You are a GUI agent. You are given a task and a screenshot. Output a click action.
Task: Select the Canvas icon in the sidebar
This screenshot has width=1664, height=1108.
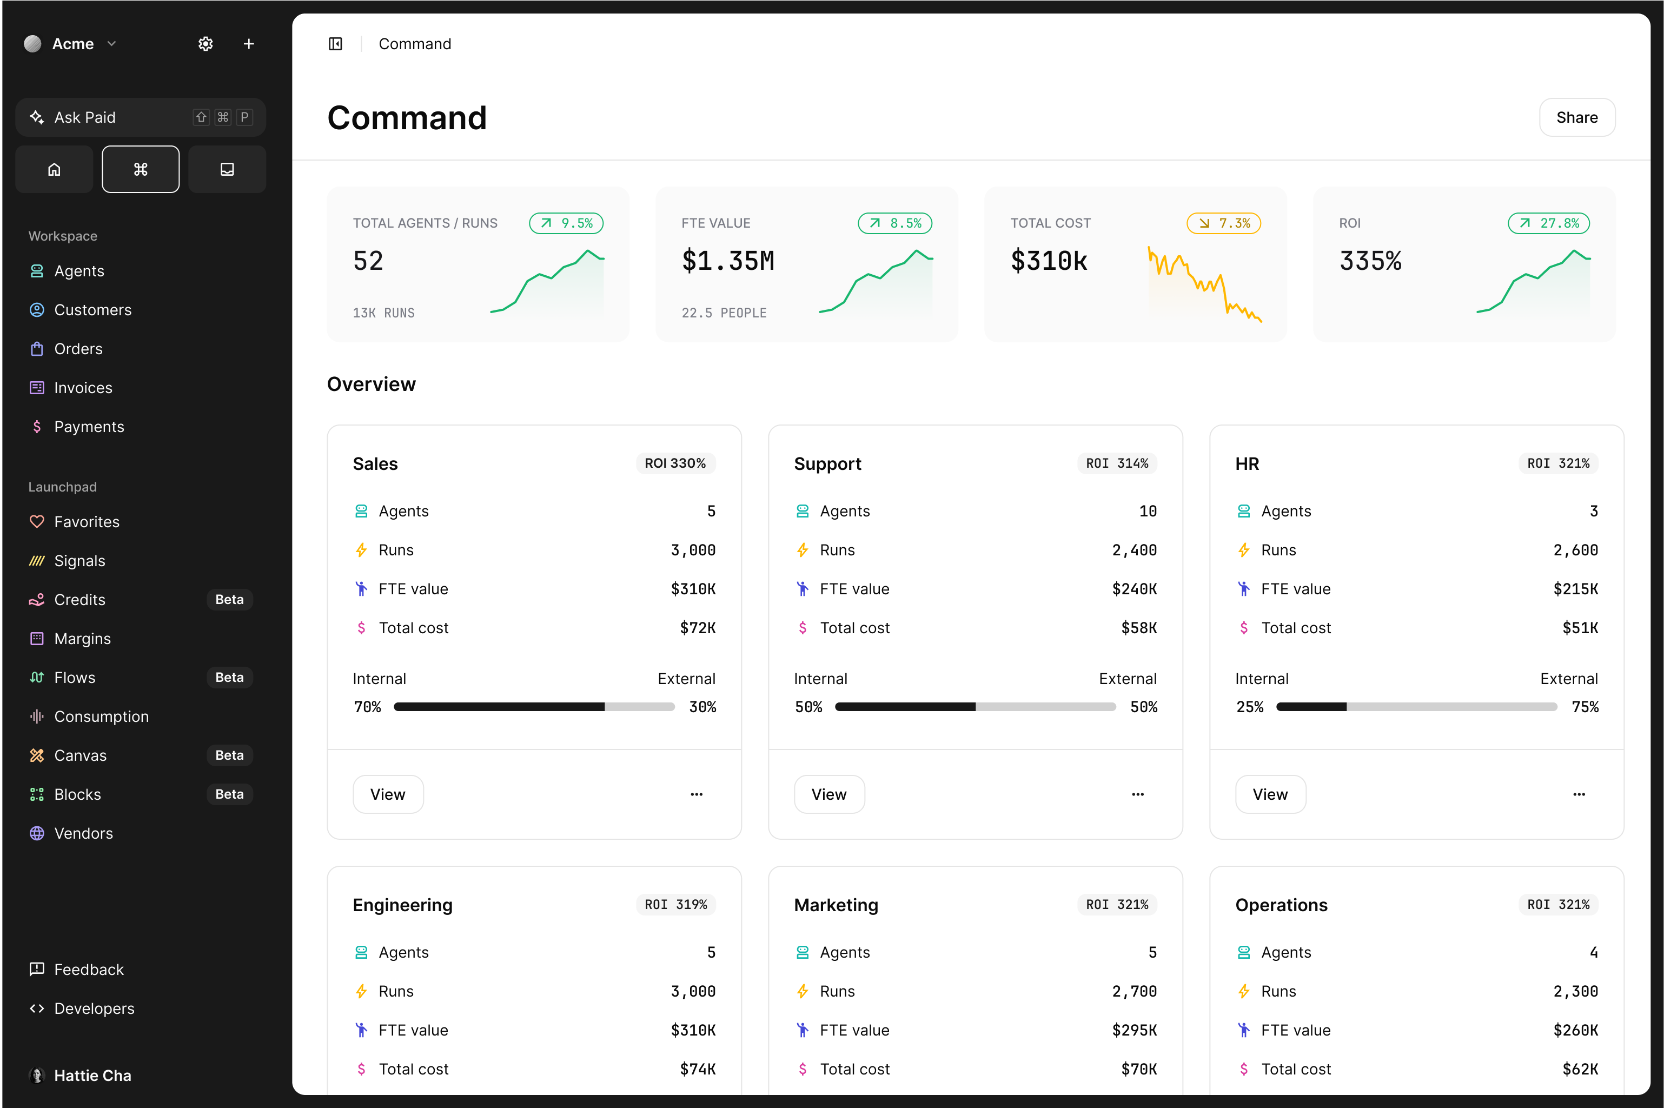pyautogui.click(x=37, y=755)
